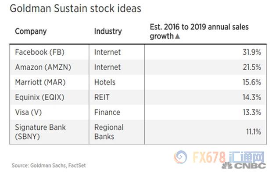Screen dimensions: 272x173
Task: Click the Visa (V) company name
Action: click(x=29, y=112)
